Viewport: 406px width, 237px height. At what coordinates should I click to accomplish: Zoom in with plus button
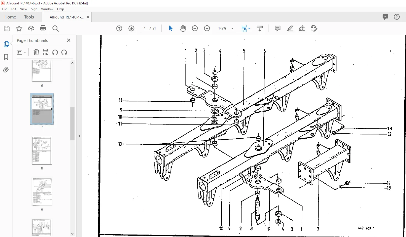coord(207,28)
